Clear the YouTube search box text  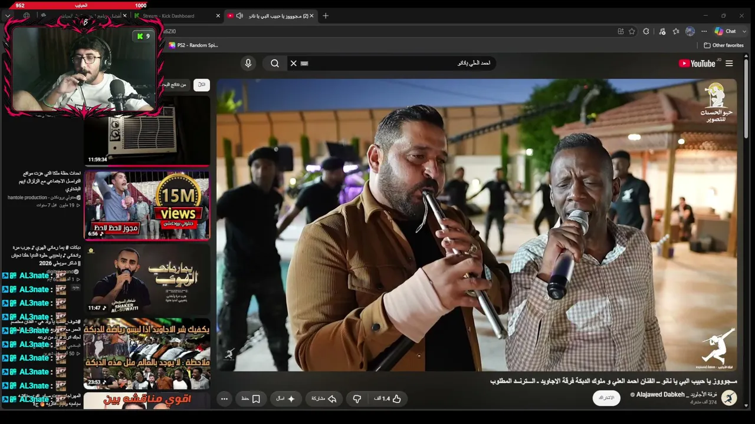click(x=293, y=63)
